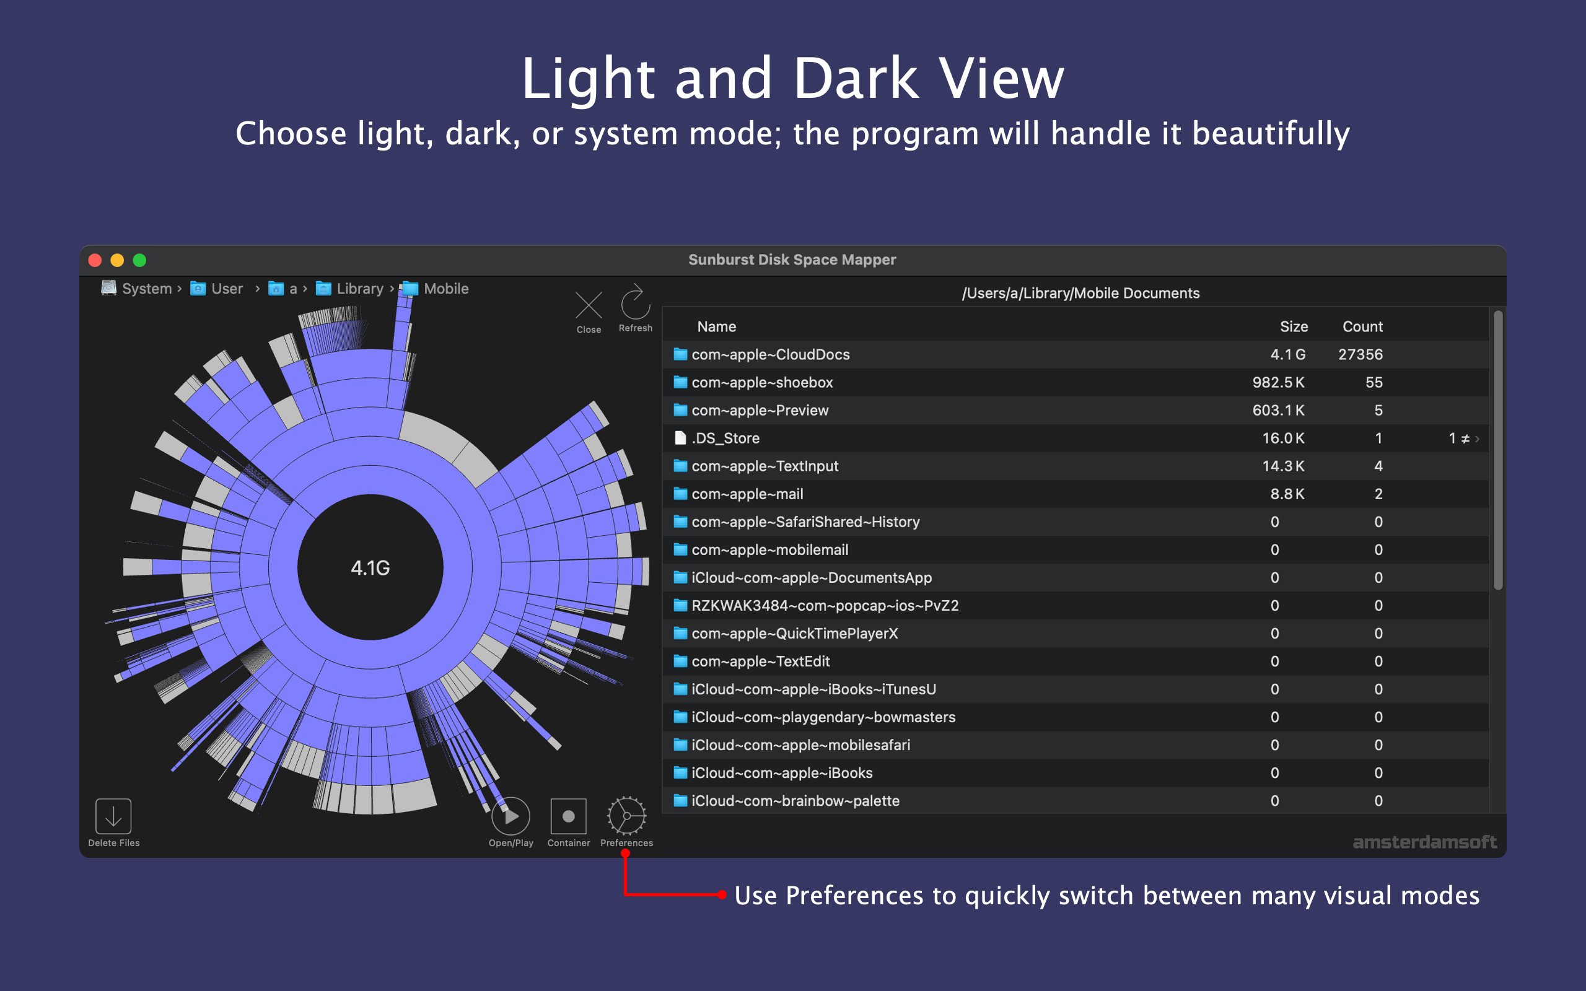
Task: Click the Close X icon
Action: coord(589,305)
